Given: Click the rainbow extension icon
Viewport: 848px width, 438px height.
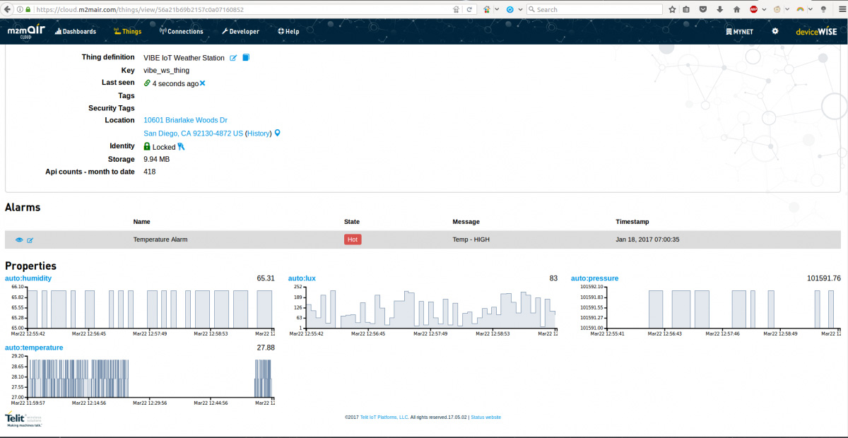Looking at the screenshot, I should pos(800,10).
